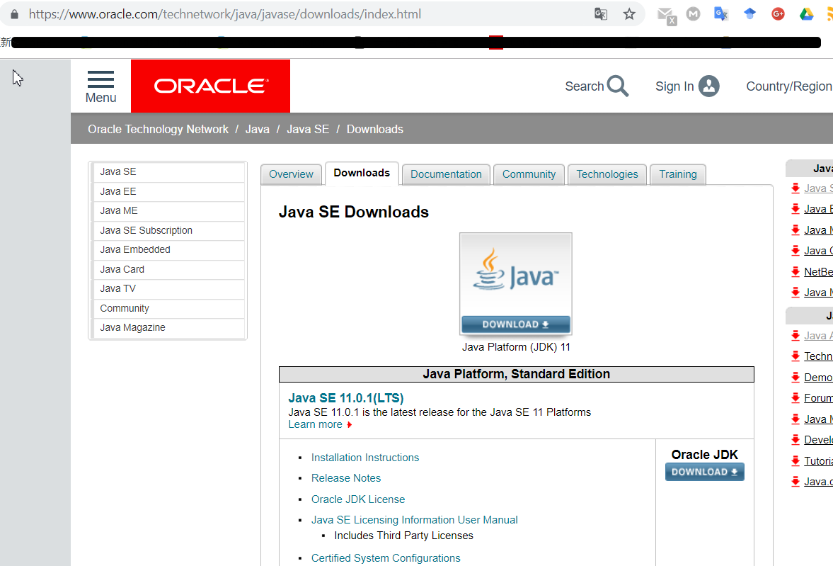Select Java ME in the left sidebar
This screenshot has width=833, height=566.
click(x=168, y=210)
